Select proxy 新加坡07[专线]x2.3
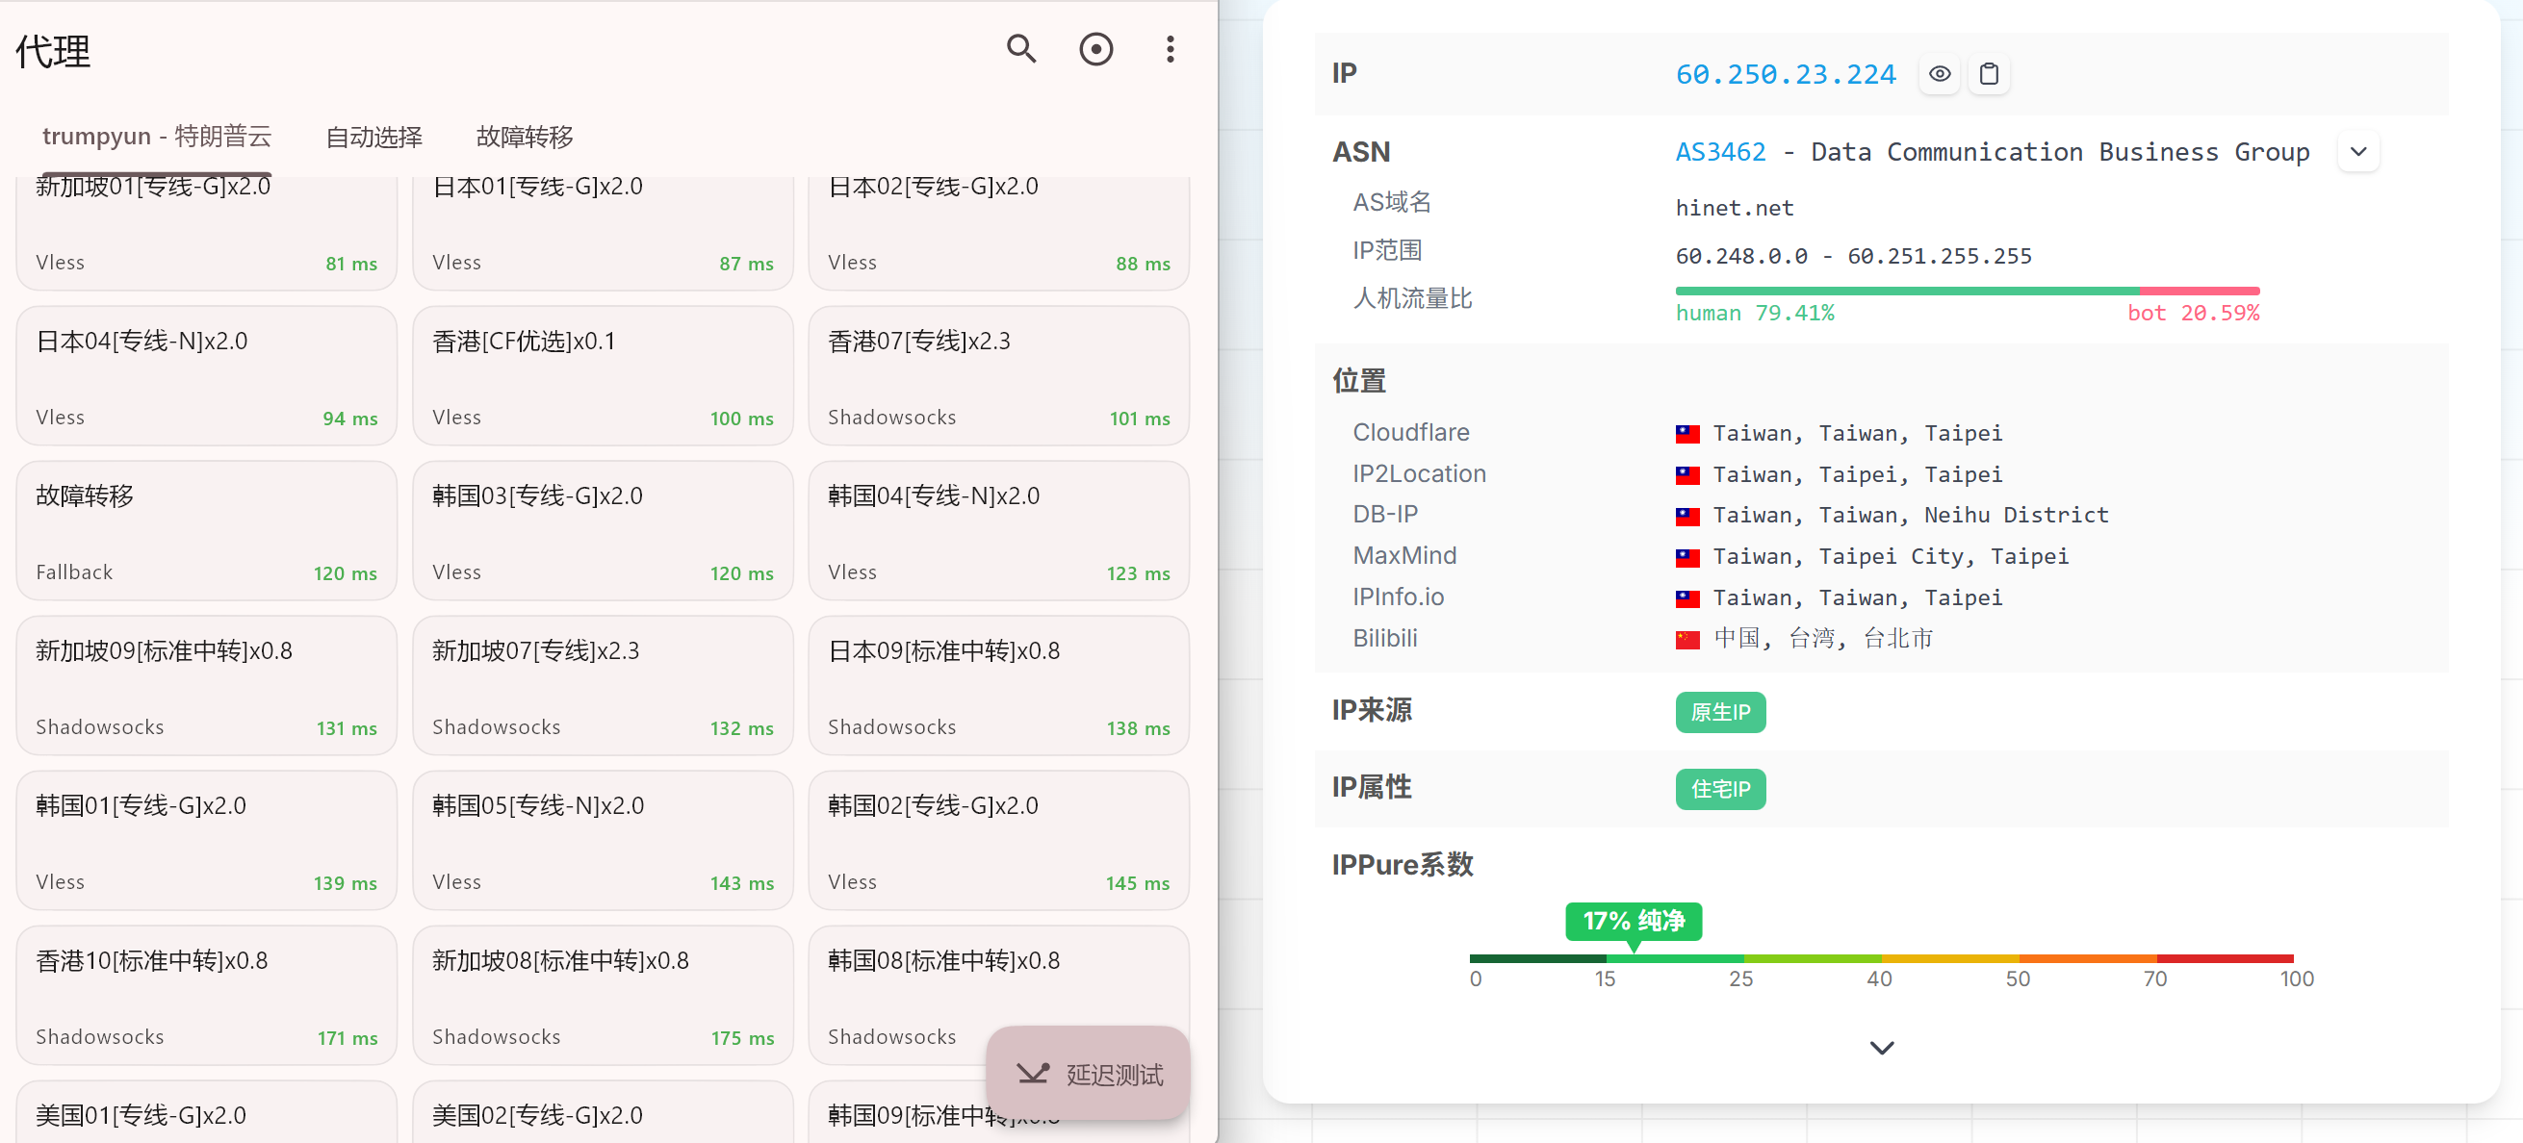Viewport: 2523px width, 1143px height. coord(603,685)
